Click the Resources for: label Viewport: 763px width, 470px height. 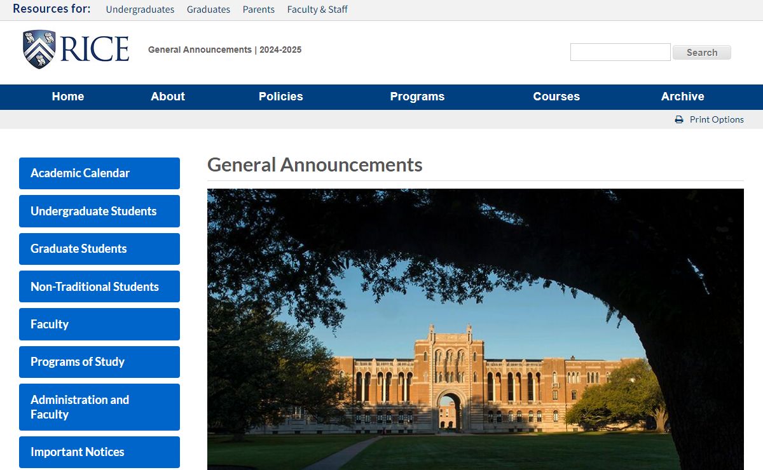click(52, 9)
